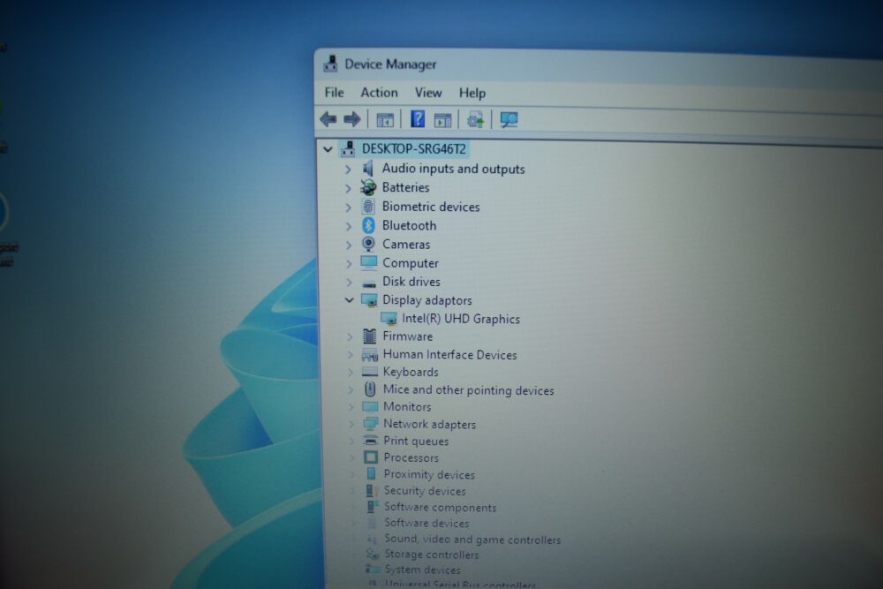Click the blue question mark Help toolbar icon
The height and width of the screenshot is (589, 883).
click(x=418, y=119)
